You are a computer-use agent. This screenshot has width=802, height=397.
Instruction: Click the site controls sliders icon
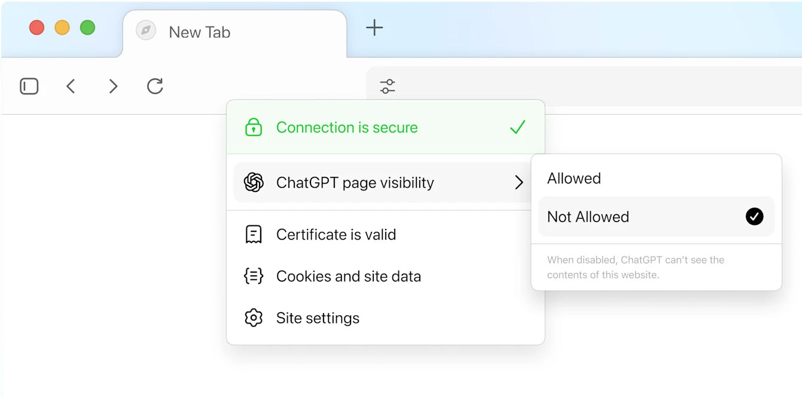[388, 87]
